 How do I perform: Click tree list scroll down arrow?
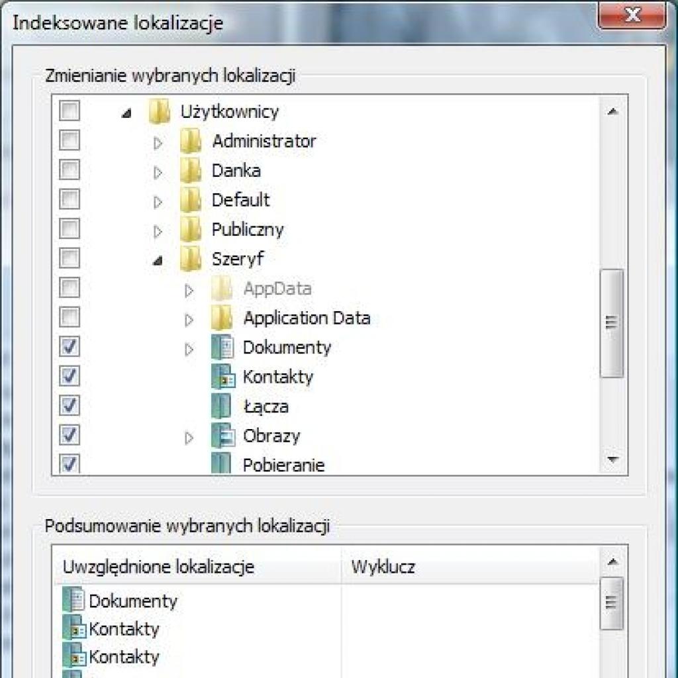click(612, 460)
